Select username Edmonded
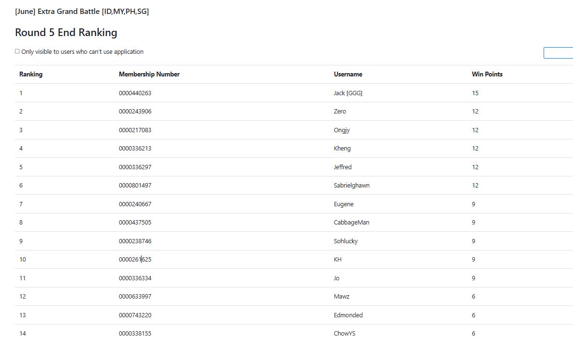Image resolution: width=573 pixels, height=337 pixels. [348, 315]
